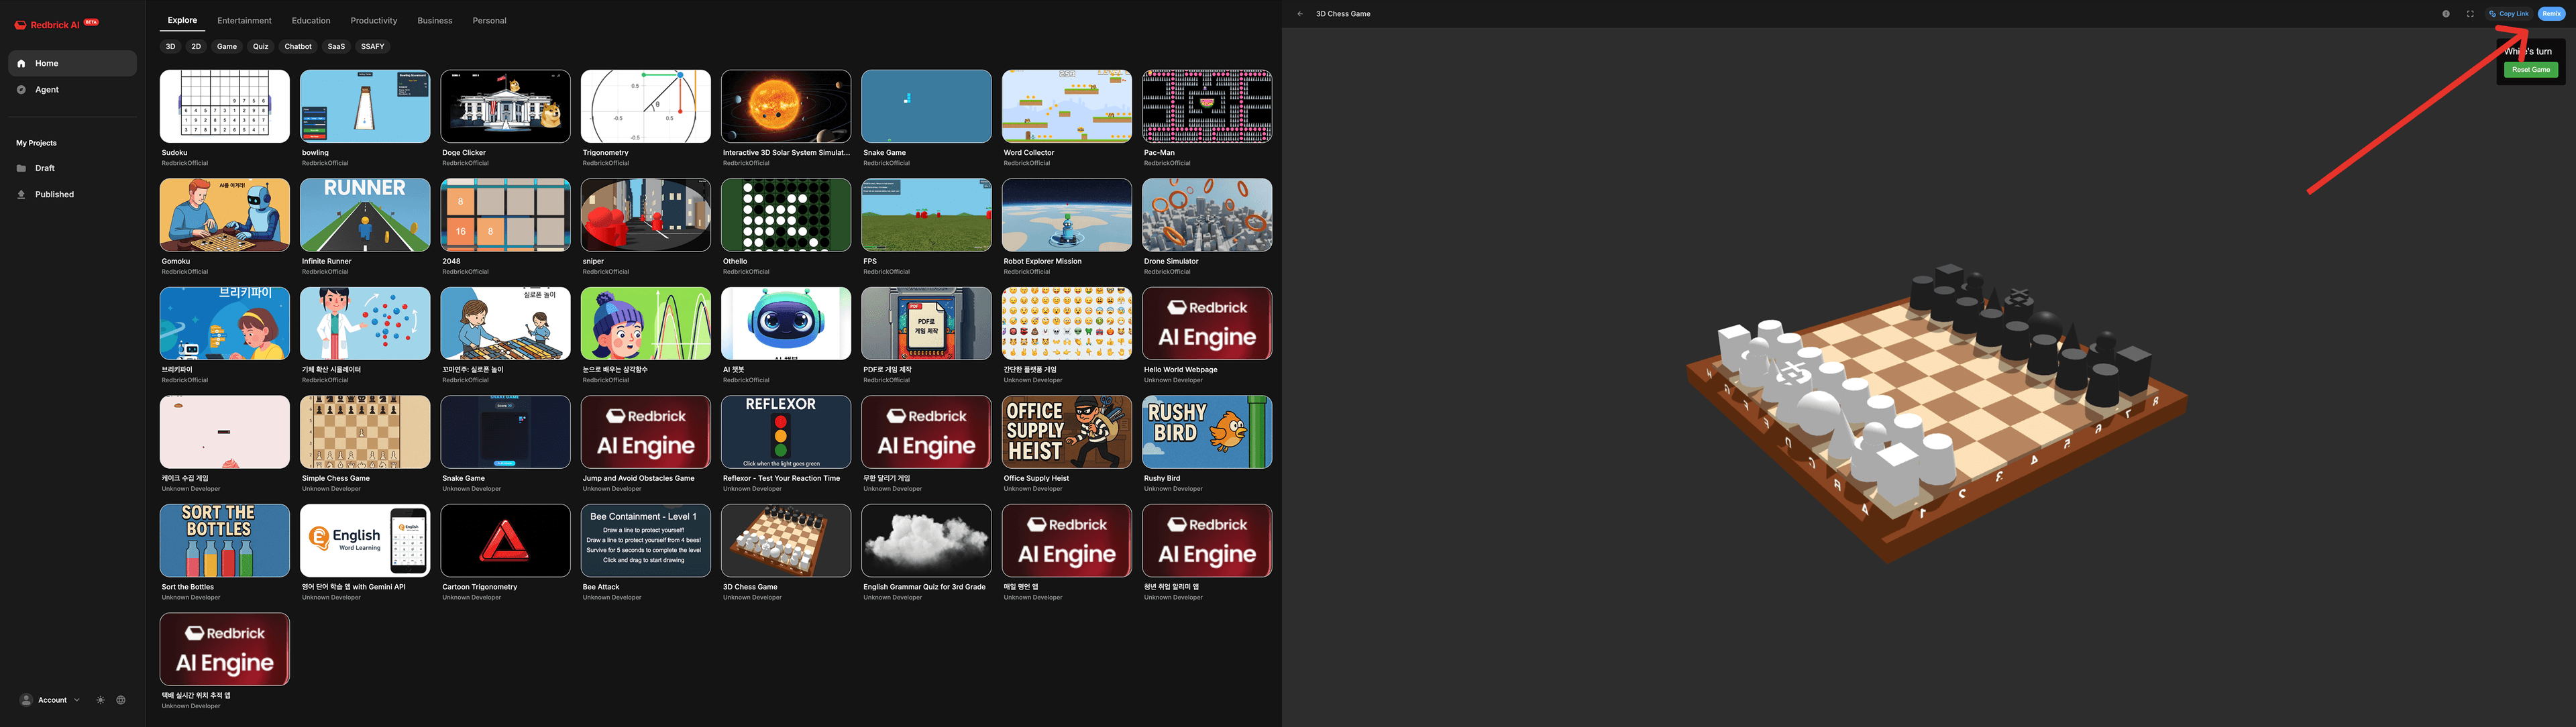This screenshot has height=727, width=2576.
Task: Enter fullscreen mode for 3D Chess Game
Action: (x=2470, y=14)
